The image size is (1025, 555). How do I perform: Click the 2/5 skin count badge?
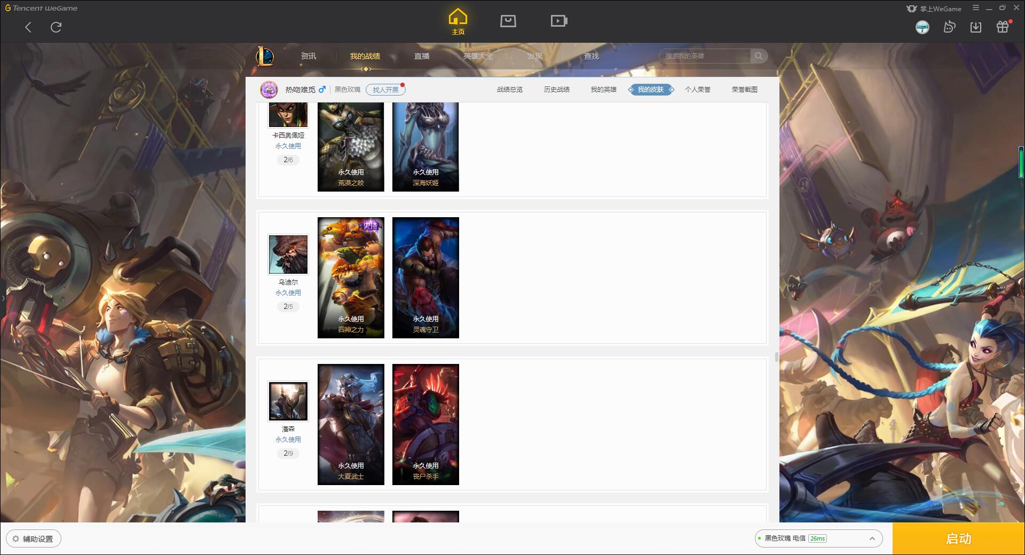click(x=288, y=306)
